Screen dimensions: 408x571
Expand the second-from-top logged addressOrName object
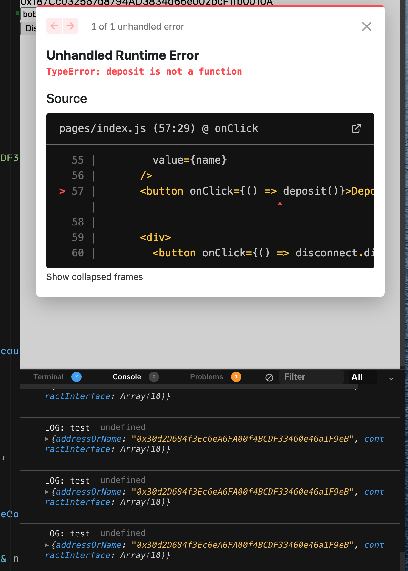tap(47, 439)
